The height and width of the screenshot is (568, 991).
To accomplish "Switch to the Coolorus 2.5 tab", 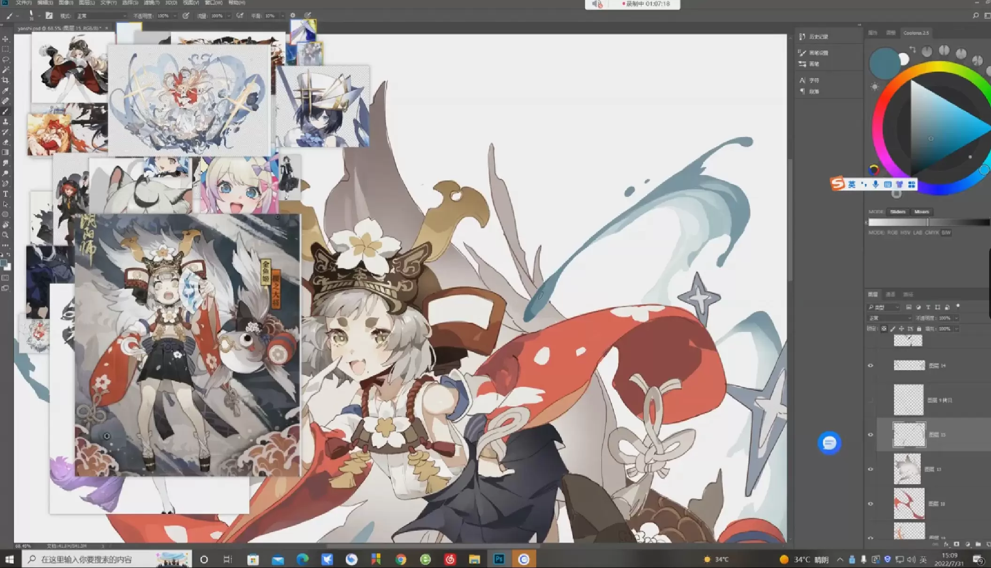I will (x=916, y=33).
